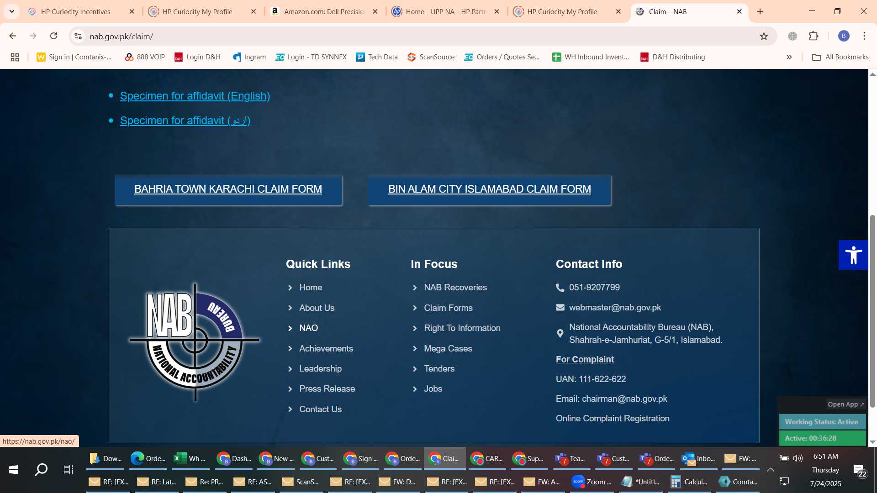Screen dimensions: 877x493
Task: Reload the NAB claim page
Action: point(53,36)
